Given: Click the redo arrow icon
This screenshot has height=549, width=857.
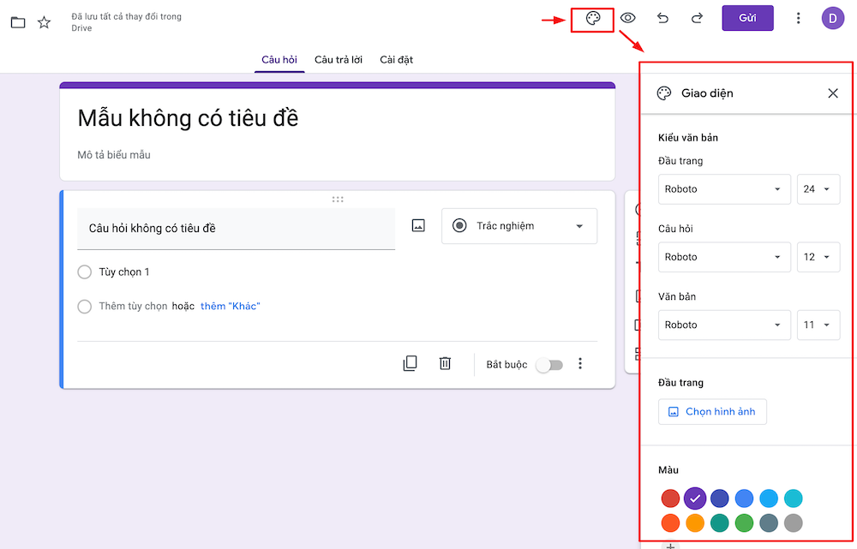Looking at the screenshot, I should point(696,18).
